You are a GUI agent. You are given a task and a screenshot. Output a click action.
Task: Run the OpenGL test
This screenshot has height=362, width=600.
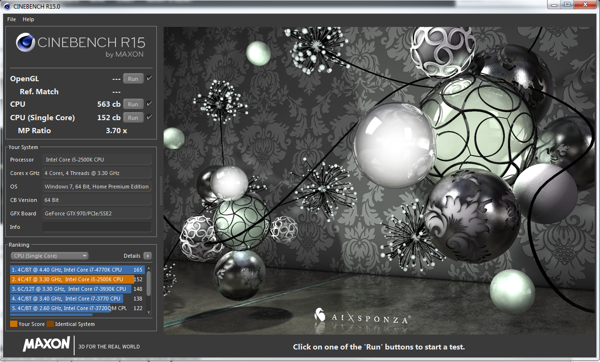tap(133, 79)
